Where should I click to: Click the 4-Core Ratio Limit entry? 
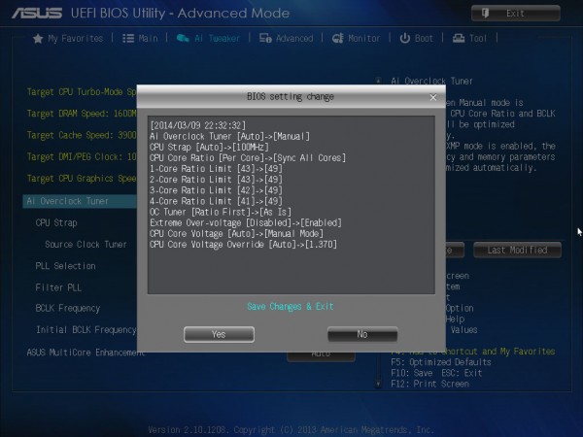216,201
